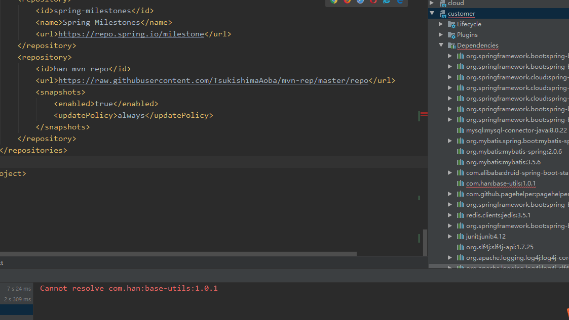Expand the com.github.pagehelper dependency
569x320 pixels.
(450, 194)
